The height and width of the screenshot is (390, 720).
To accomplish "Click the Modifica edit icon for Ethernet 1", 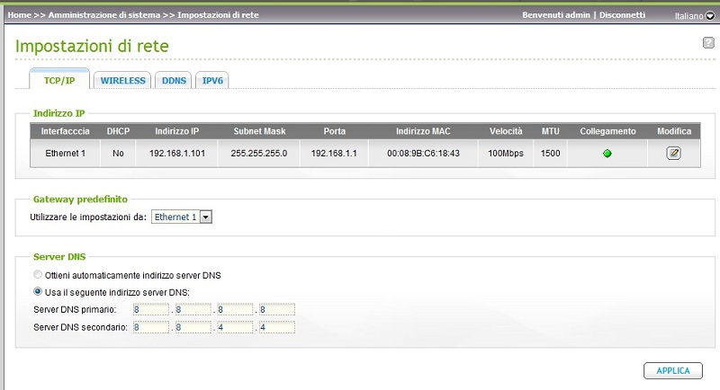I will pos(673,154).
